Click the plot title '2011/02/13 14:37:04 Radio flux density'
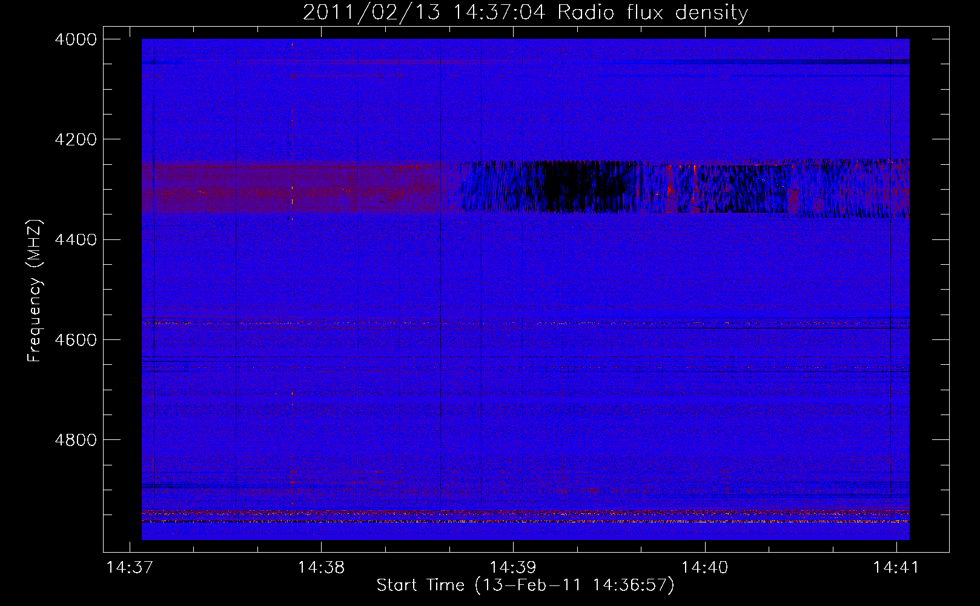Image resolution: width=980 pixels, height=606 pixels. (525, 12)
